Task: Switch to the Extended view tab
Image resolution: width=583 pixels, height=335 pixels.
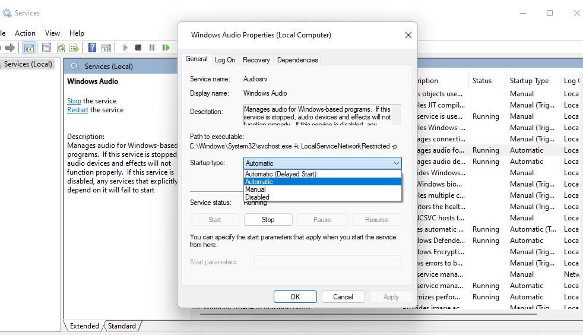Action: point(84,326)
